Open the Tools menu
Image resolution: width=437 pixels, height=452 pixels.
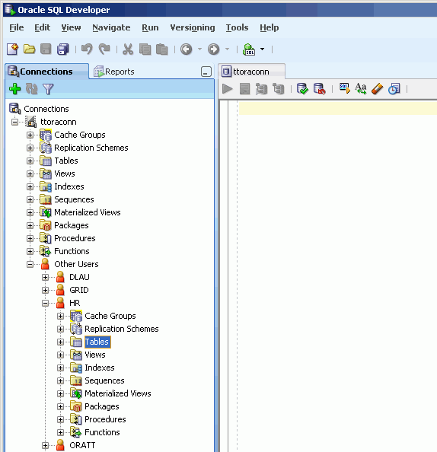click(x=237, y=27)
